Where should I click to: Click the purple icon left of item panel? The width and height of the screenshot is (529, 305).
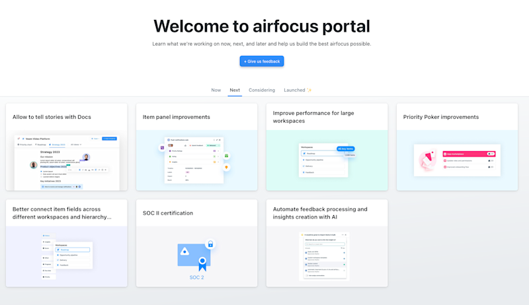pyautogui.click(x=162, y=148)
